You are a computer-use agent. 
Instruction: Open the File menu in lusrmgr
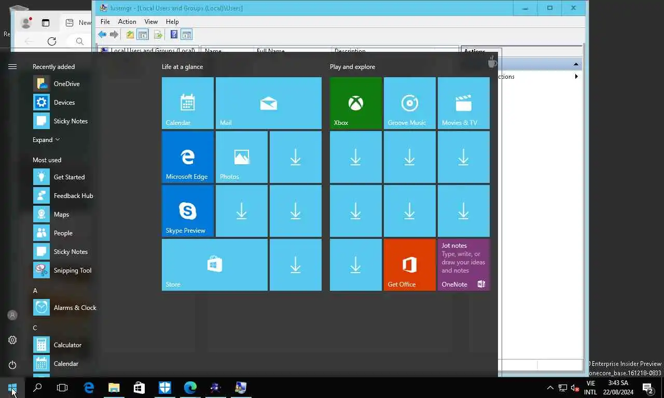pos(105,22)
